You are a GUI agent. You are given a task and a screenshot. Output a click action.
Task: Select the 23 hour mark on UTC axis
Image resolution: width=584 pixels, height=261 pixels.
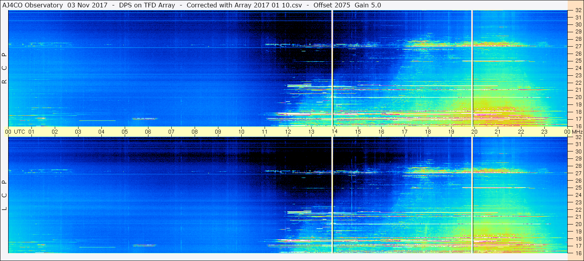tap(544, 132)
